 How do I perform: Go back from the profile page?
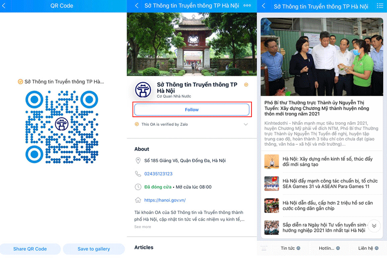(136, 5)
